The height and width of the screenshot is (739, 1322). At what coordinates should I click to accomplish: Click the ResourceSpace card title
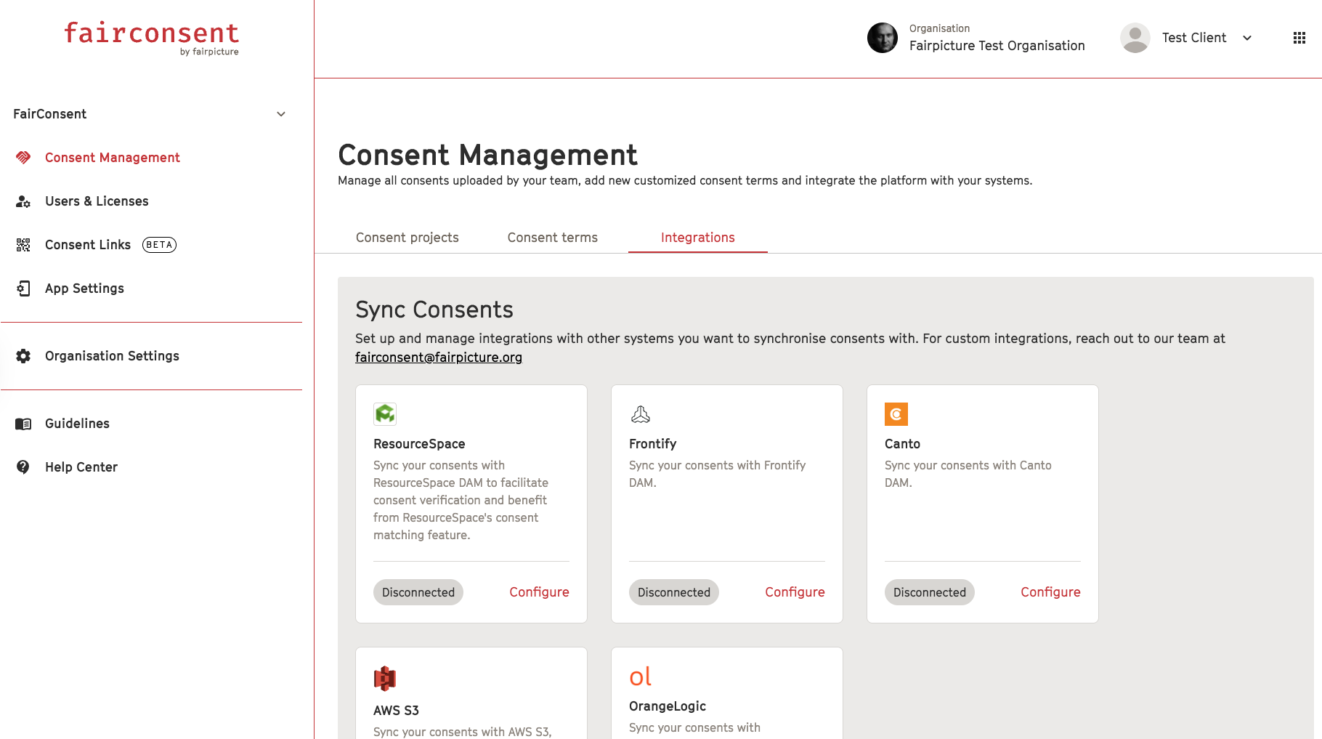[x=419, y=444]
